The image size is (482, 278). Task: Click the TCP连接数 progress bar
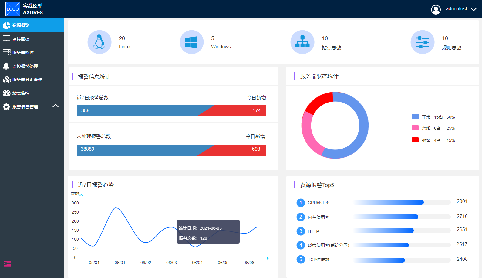[x=402, y=260]
